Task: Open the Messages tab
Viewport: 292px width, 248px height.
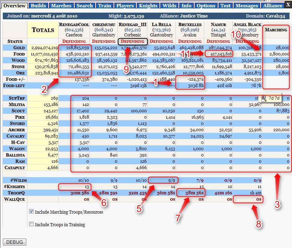Action: [x=247, y=6]
